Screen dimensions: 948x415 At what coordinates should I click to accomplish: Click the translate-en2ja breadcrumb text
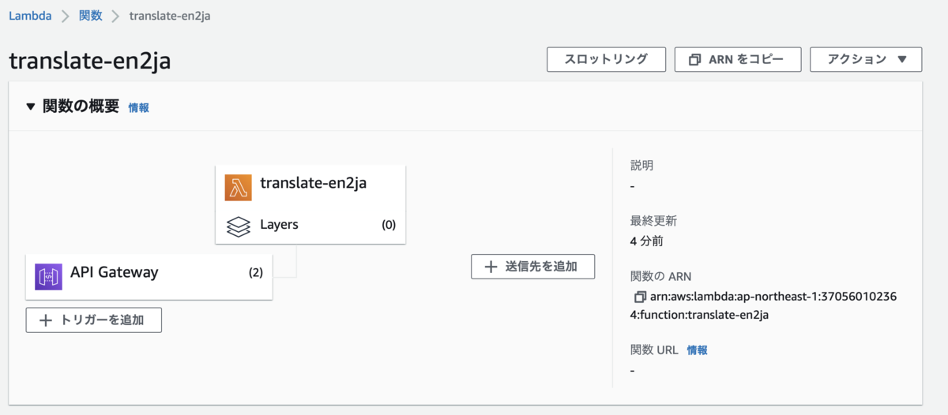pyautogui.click(x=170, y=16)
